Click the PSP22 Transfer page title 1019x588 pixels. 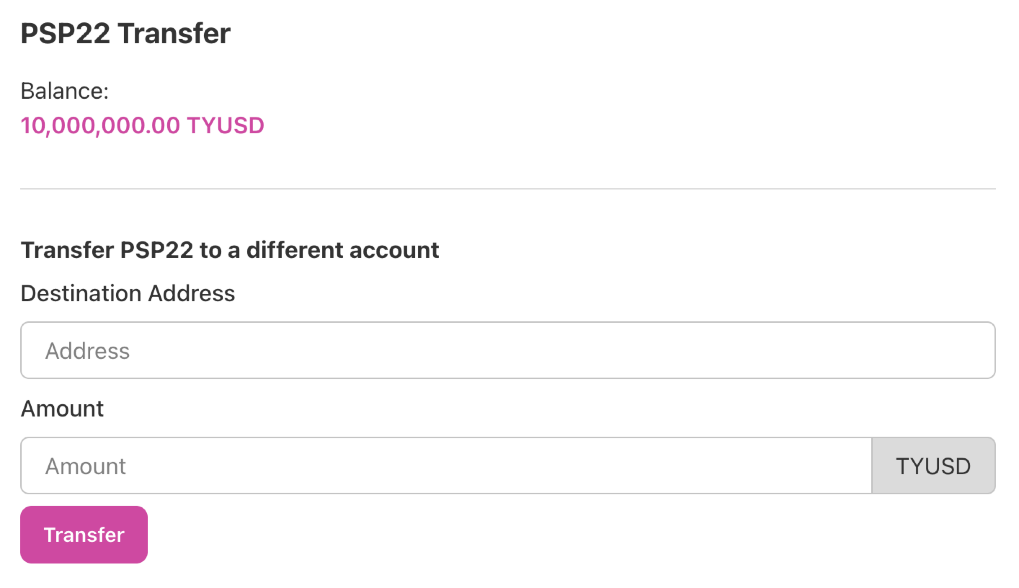pos(125,33)
